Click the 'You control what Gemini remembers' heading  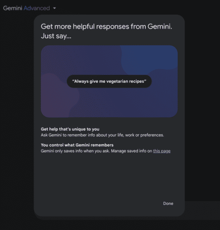point(77,145)
